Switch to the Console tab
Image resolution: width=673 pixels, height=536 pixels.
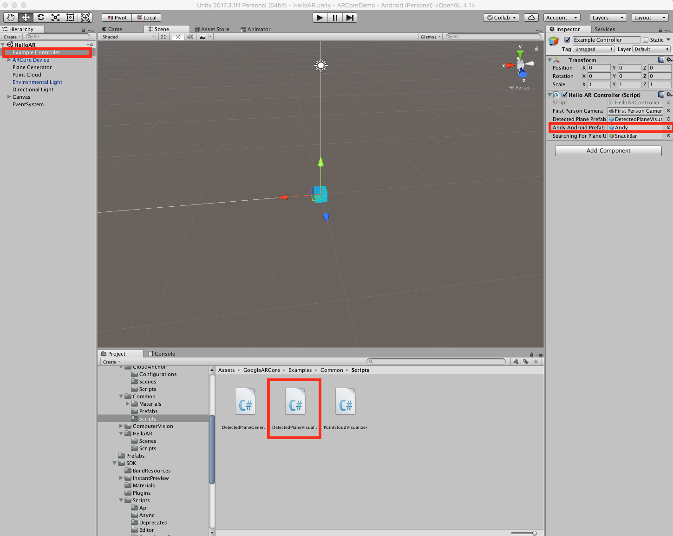(162, 354)
